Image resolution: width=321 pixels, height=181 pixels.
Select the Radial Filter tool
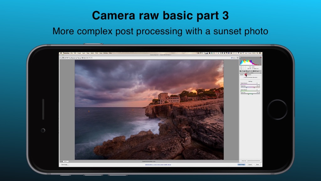pos(85,58)
